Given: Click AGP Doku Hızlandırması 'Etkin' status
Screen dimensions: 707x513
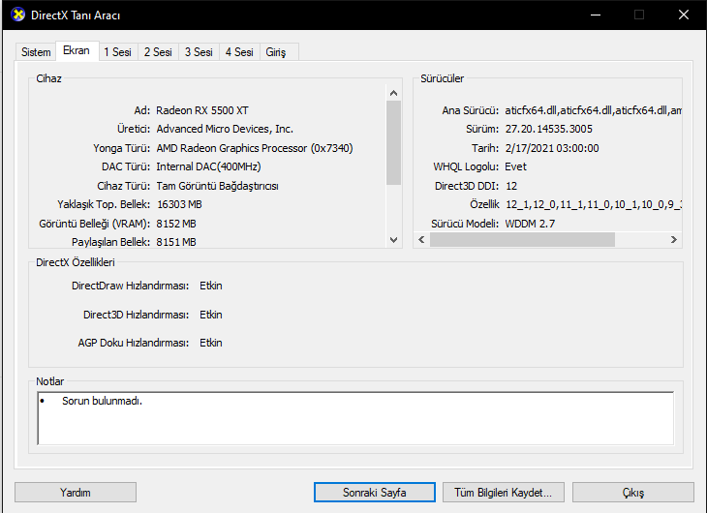Looking at the screenshot, I should coord(211,343).
